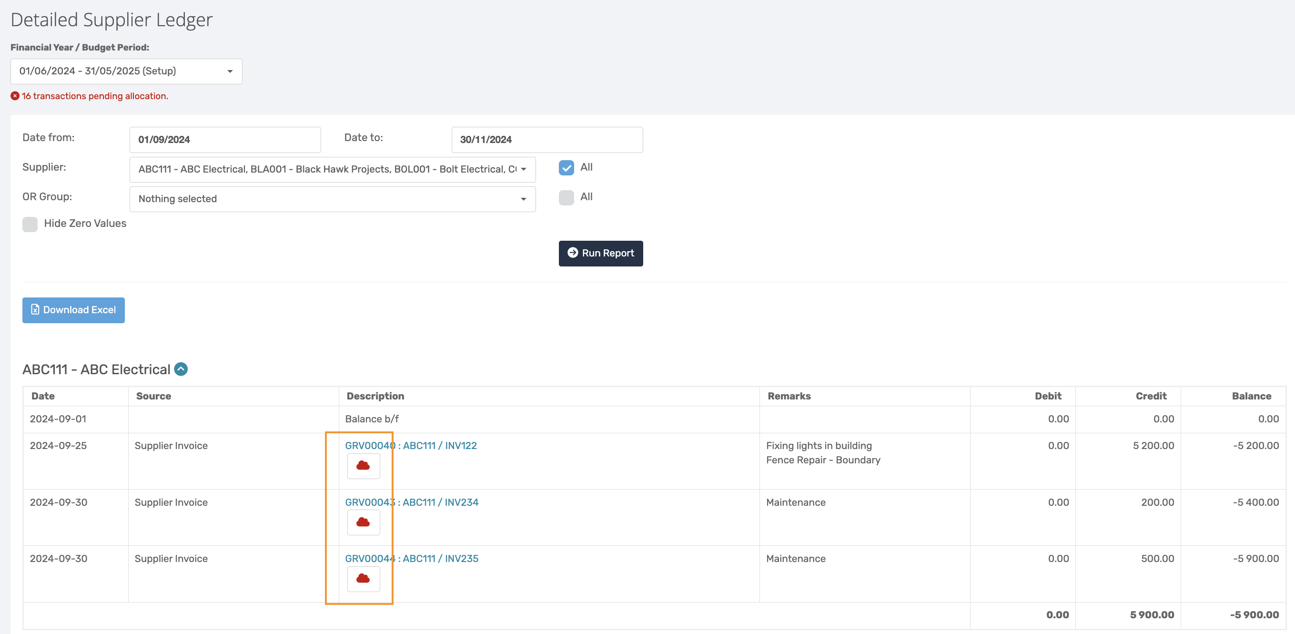Click cloud icon under GRV00043 invoice
The image size is (1295, 634).
point(363,522)
